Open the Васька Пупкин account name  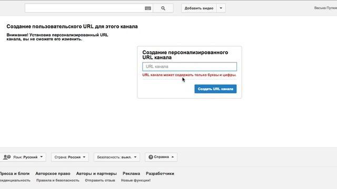click(x=325, y=8)
